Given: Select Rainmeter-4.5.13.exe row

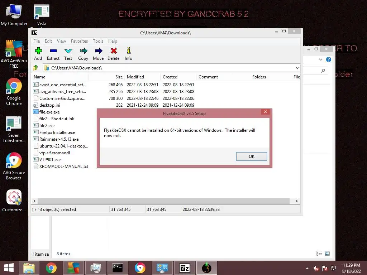Looking at the screenshot, I should (x=59, y=139).
